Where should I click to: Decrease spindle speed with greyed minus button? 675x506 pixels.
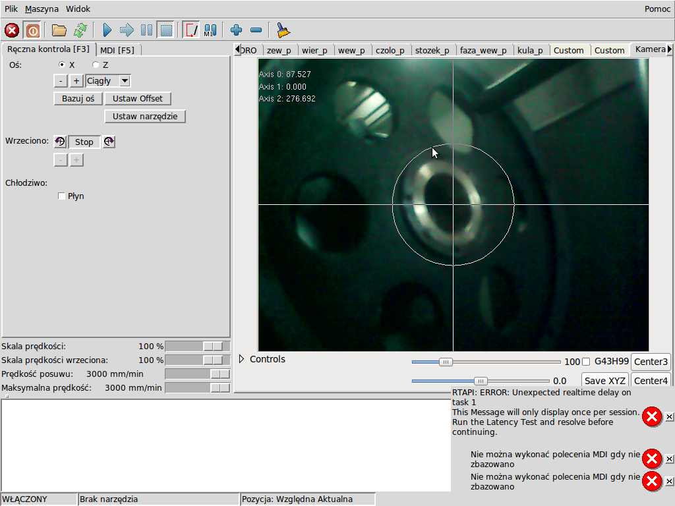61,160
